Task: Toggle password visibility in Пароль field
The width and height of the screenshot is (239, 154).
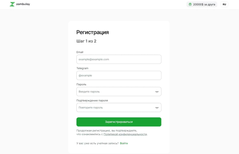Action: 157,92
